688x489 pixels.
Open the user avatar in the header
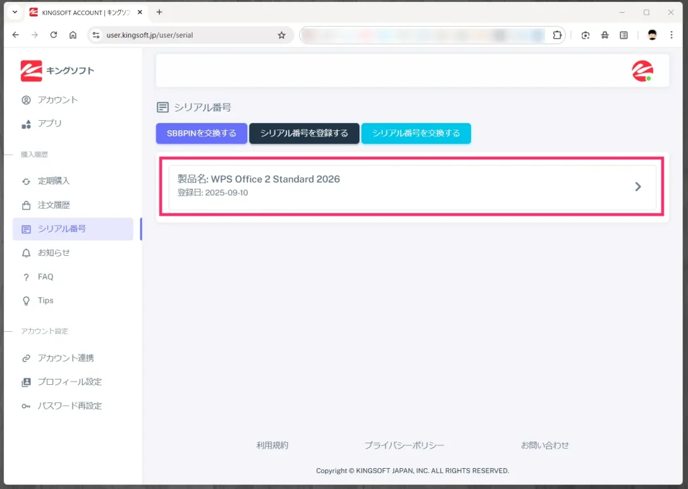[x=642, y=71]
